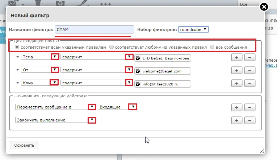Choose the 'все сообщения' radio option
Image resolution: width=277 pixels, height=160 pixels.
212,47
